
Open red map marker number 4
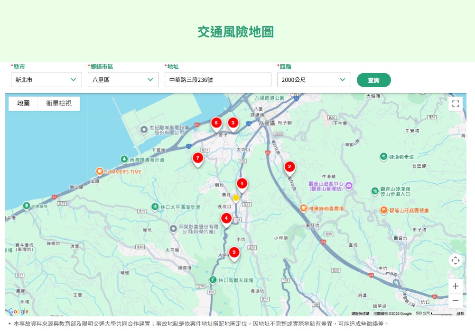pos(226,219)
